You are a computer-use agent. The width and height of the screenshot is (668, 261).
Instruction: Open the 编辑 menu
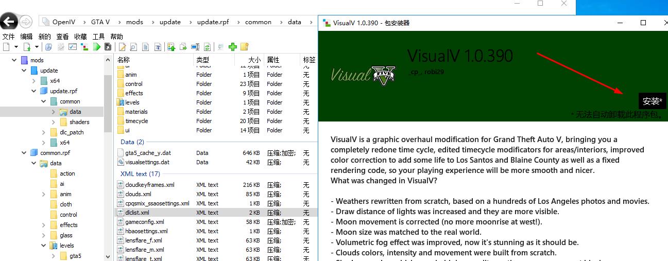pyautogui.click(x=26, y=37)
